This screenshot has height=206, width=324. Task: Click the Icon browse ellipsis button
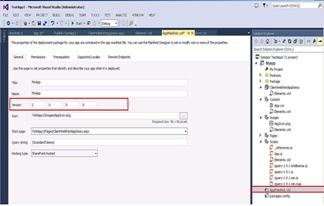(183, 116)
